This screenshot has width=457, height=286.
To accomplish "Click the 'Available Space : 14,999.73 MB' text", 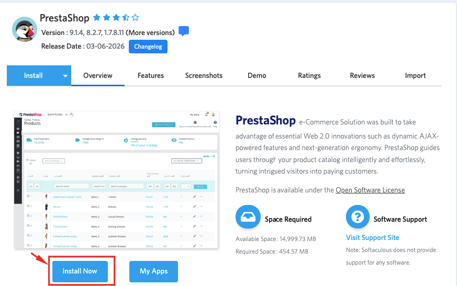I will (x=276, y=239).
